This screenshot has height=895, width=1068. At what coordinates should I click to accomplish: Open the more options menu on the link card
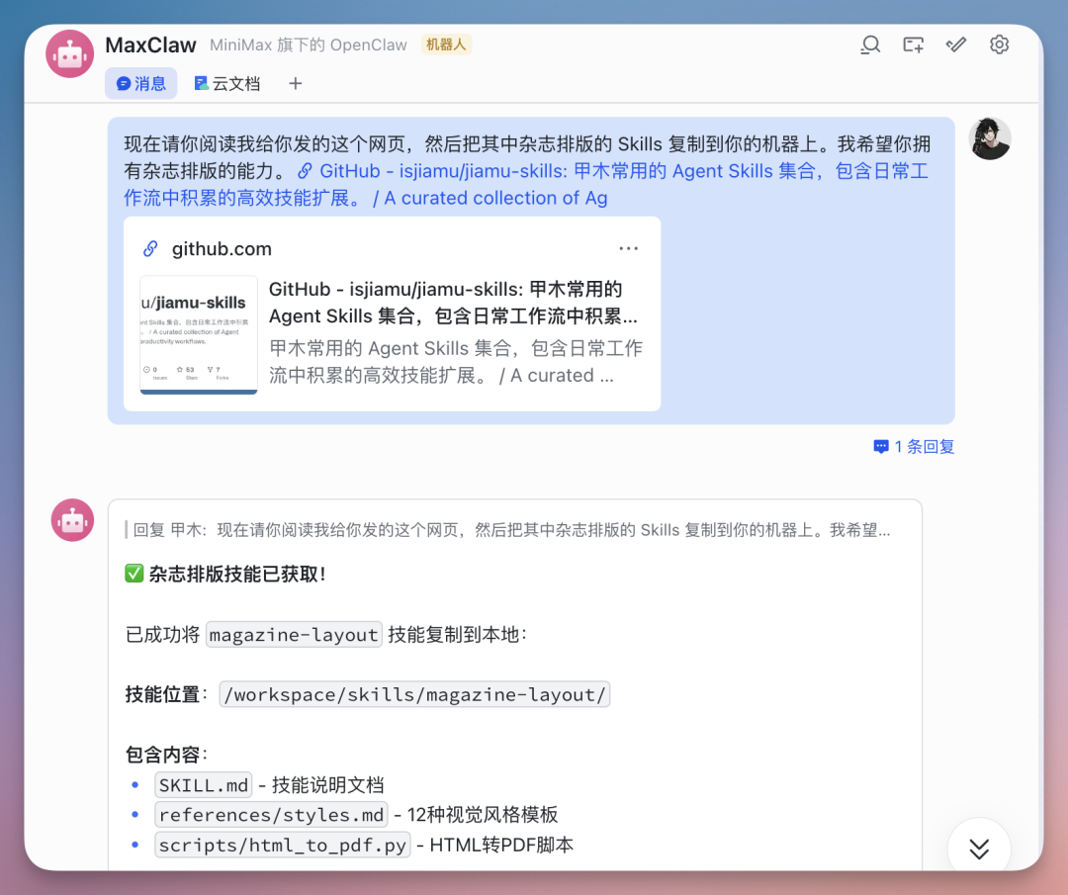coord(629,248)
